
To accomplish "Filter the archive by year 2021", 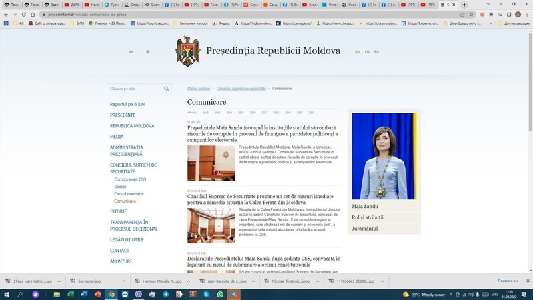I will tap(312, 113).
